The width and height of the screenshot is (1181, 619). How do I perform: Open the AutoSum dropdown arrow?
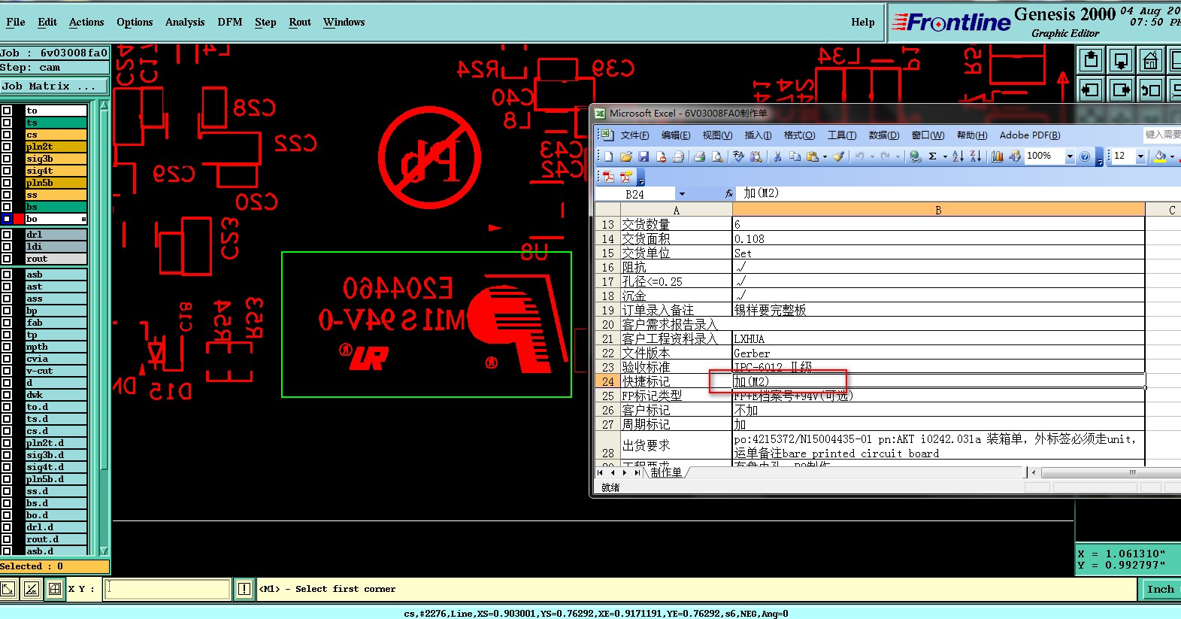point(944,156)
